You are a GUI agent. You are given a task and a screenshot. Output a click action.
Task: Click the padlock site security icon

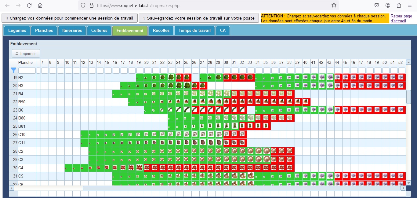(x=91, y=5)
